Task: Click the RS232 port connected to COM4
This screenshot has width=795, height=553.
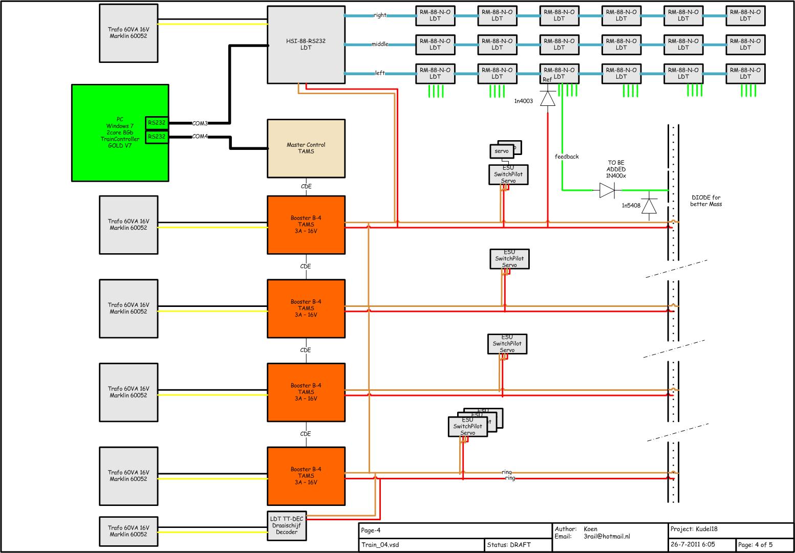Action: tap(157, 137)
